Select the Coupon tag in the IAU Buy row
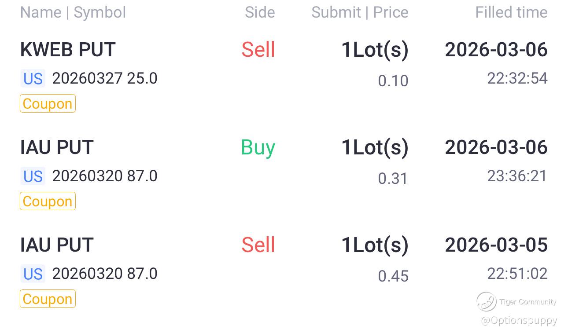Viewport: 568px width, 333px height. (48, 201)
